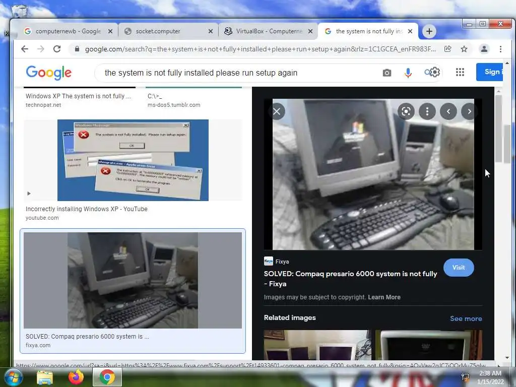This screenshot has height=387, width=516.
Task: Click the page scroll down arrow
Action: point(507,357)
